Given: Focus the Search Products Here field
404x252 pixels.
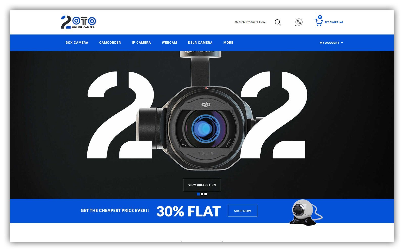Looking at the screenshot, I should [250, 22].
